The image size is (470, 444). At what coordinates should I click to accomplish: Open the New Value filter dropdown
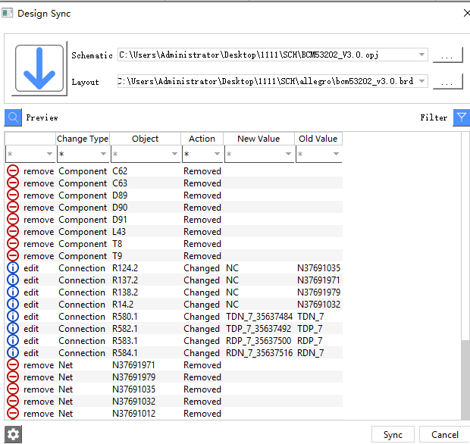point(288,154)
